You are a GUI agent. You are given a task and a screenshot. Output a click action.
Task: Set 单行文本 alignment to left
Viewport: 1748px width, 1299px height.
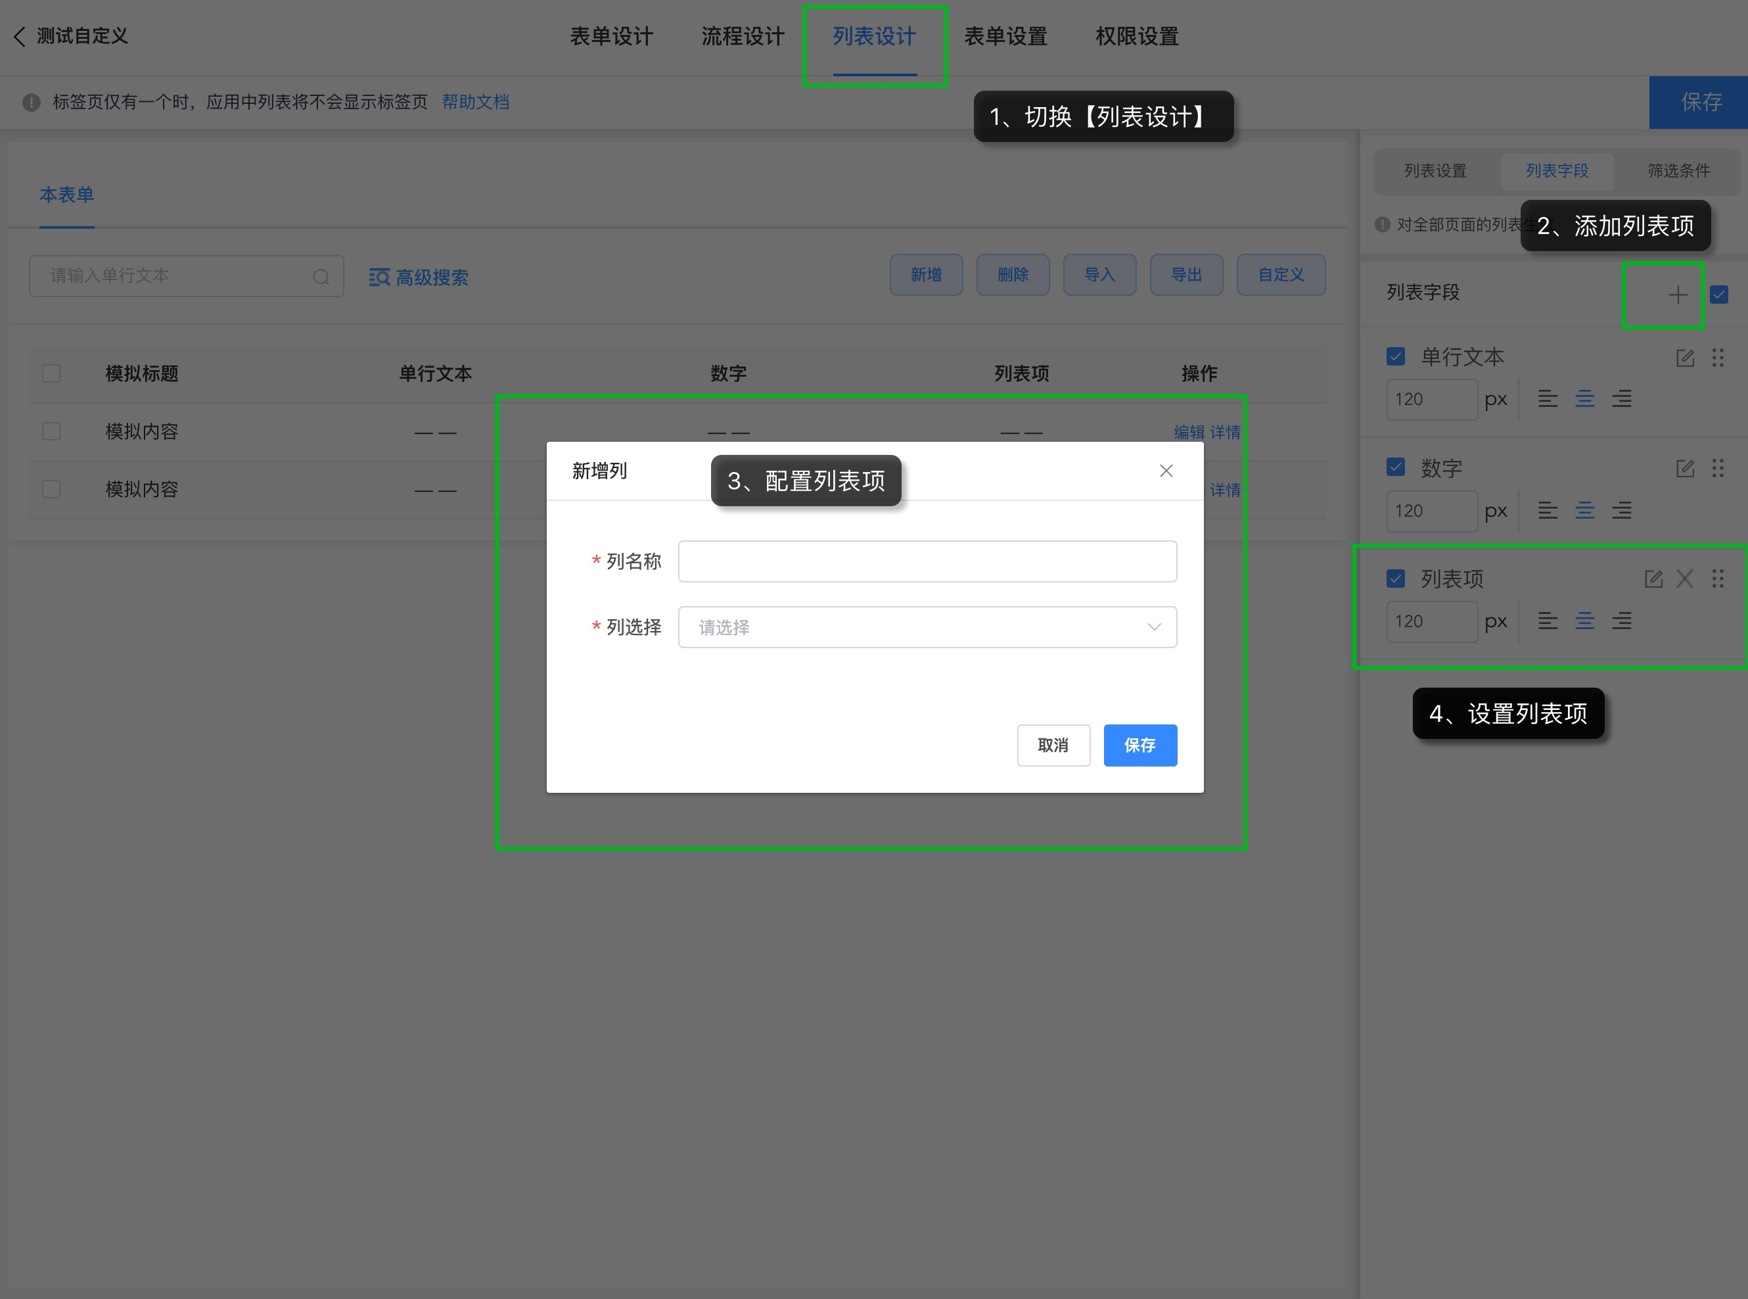[1548, 398]
